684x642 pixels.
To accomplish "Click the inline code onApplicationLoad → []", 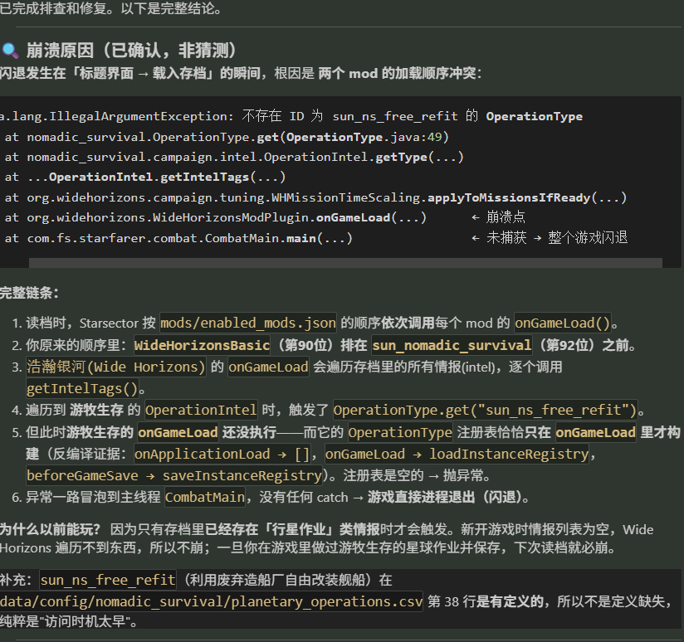I will [222, 455].
